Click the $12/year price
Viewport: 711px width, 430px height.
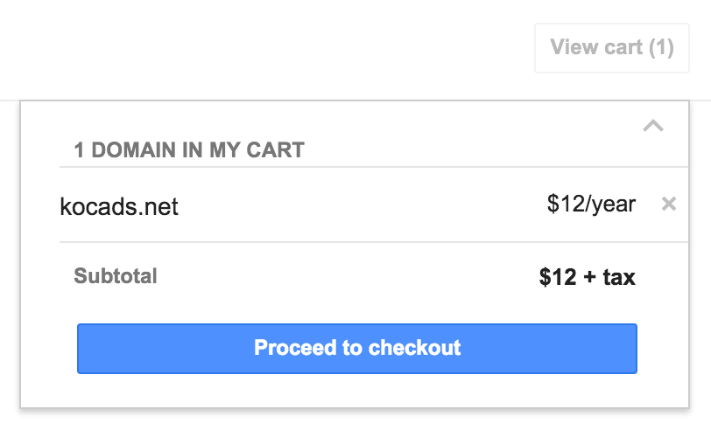click(x=591, y=205)
